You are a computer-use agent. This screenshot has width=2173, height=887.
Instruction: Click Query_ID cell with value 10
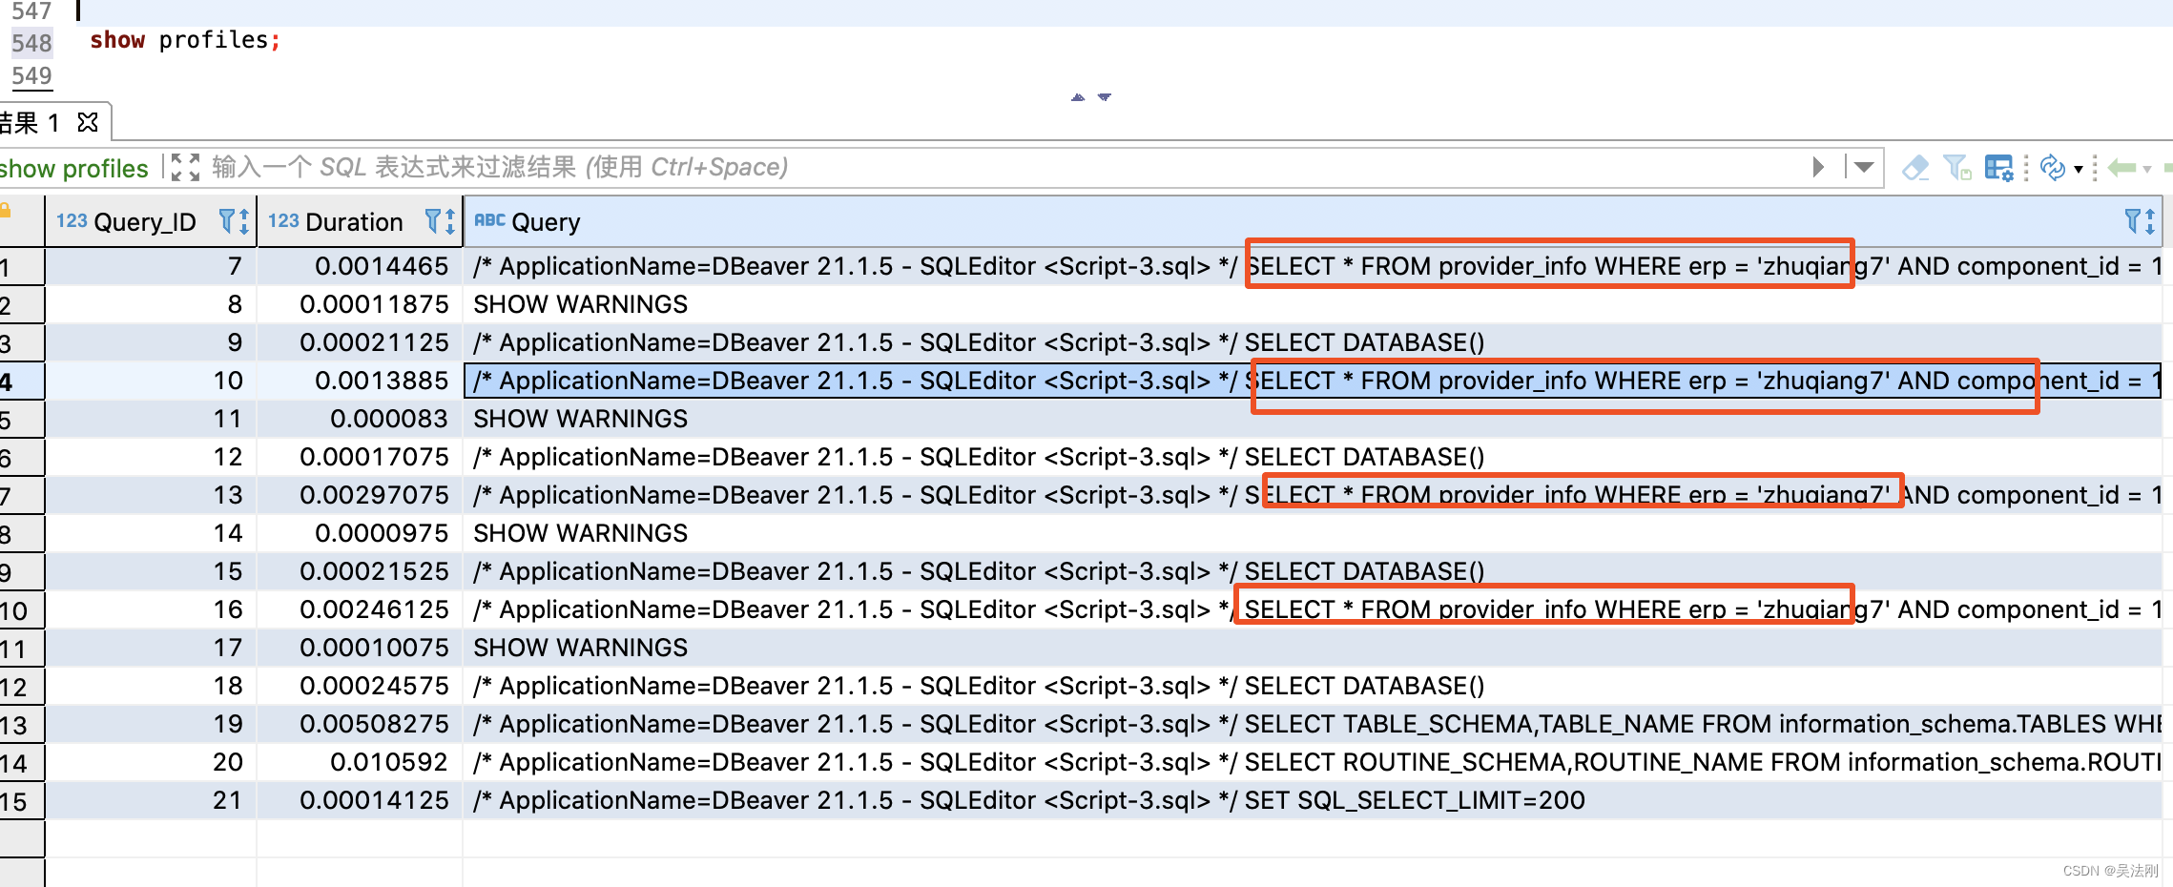click(151, 381)
